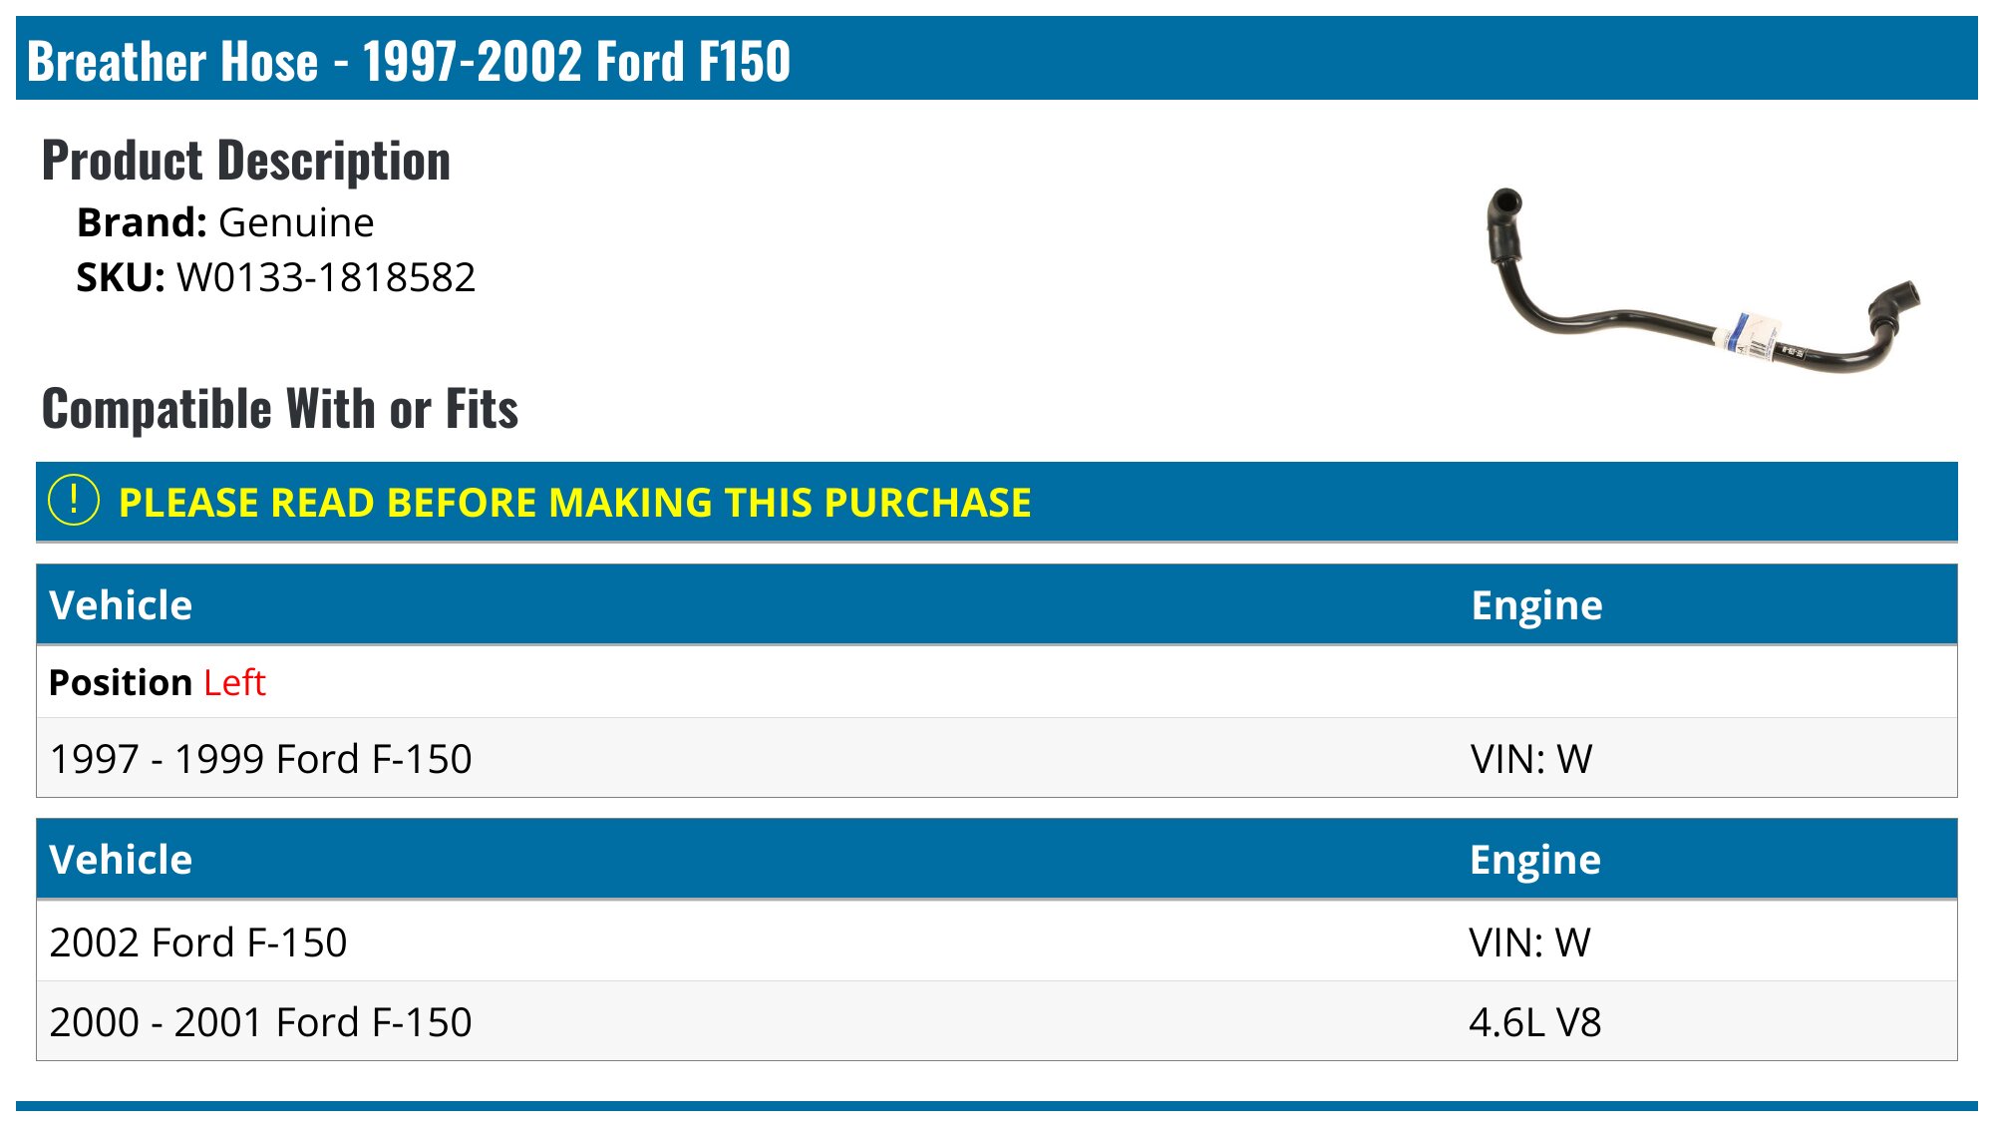
Task: Click the Vehicle header above the 2002 row
Action: point(121,860)
